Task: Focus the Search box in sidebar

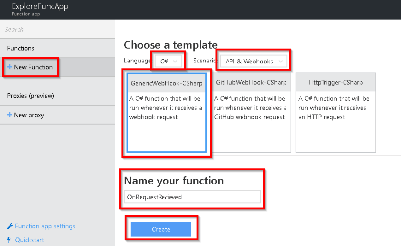Action: coord(57,29)
